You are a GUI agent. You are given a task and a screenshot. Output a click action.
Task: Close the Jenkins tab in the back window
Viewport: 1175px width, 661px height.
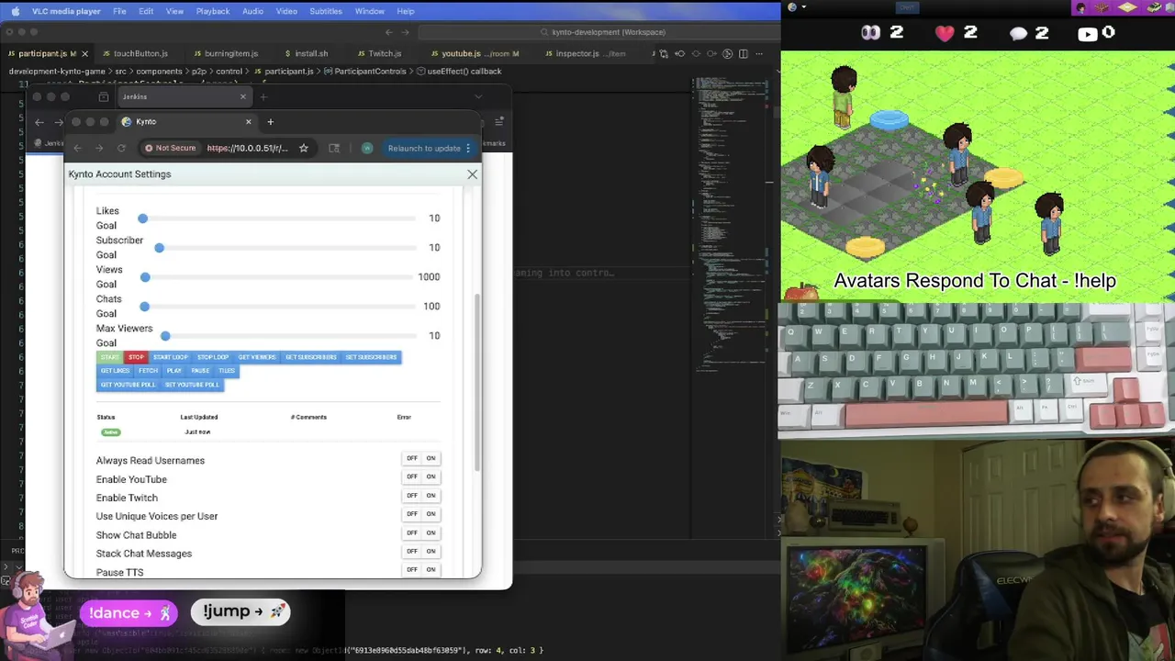point(242,96)
